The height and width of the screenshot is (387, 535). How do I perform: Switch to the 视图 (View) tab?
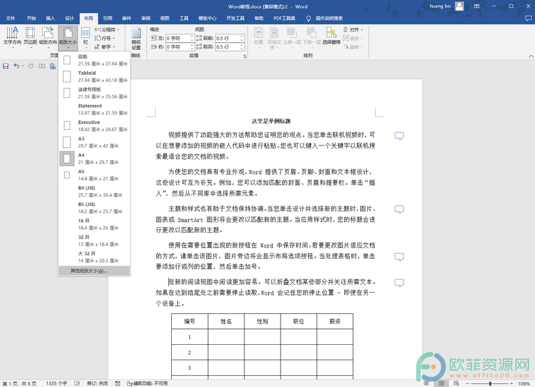(165, 18)
